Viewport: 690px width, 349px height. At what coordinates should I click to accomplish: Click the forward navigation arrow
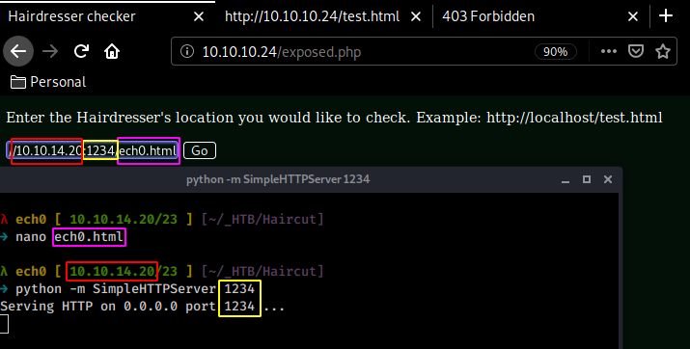click(x=50, y=51)
